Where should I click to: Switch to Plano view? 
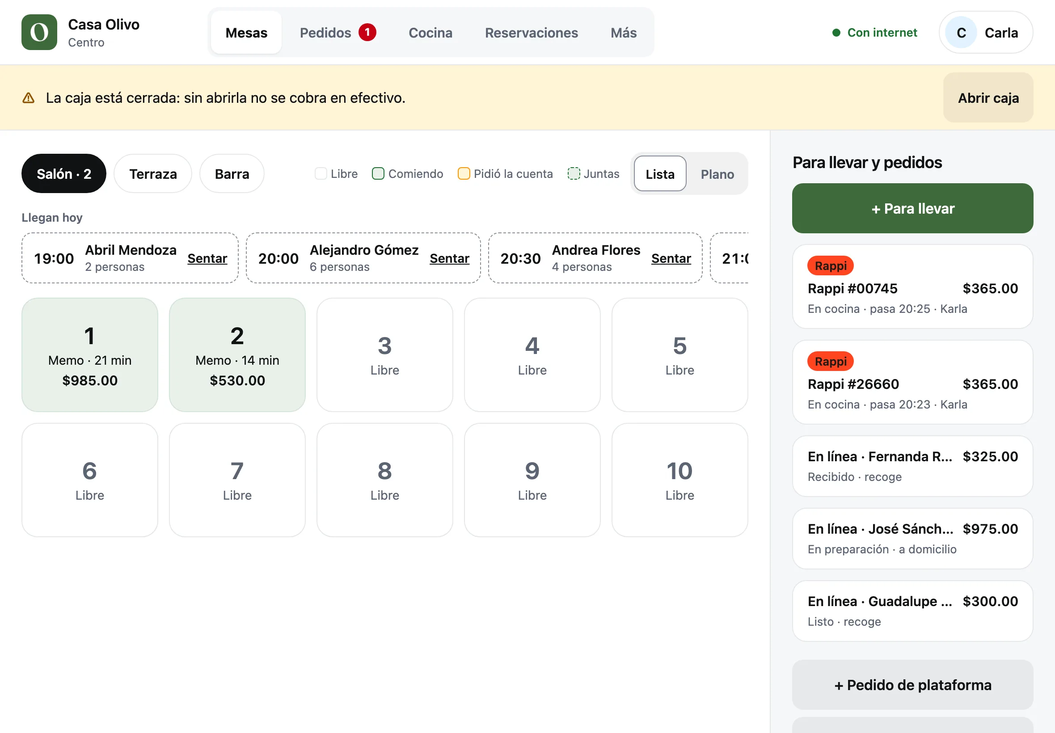(x=717, y=173)
